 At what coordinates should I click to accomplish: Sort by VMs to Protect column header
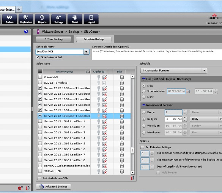click(64, 72)
